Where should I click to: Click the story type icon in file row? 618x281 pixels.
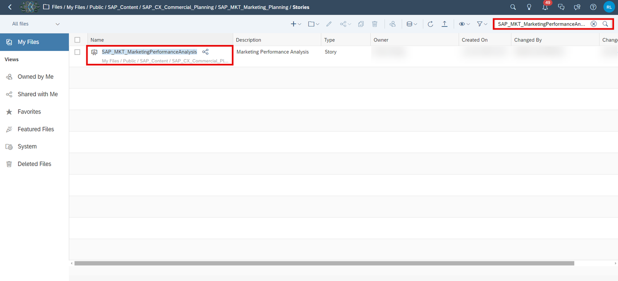(x=94, y=52)
